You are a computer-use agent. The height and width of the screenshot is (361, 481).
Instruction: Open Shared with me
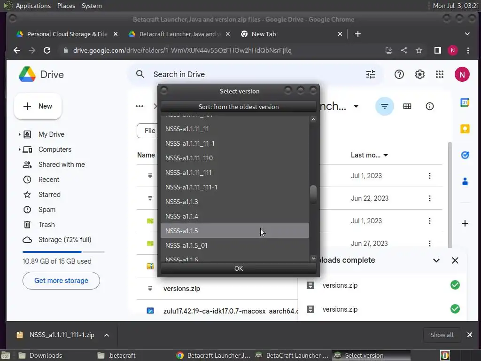pyautogui.click(x=62, y=165)
